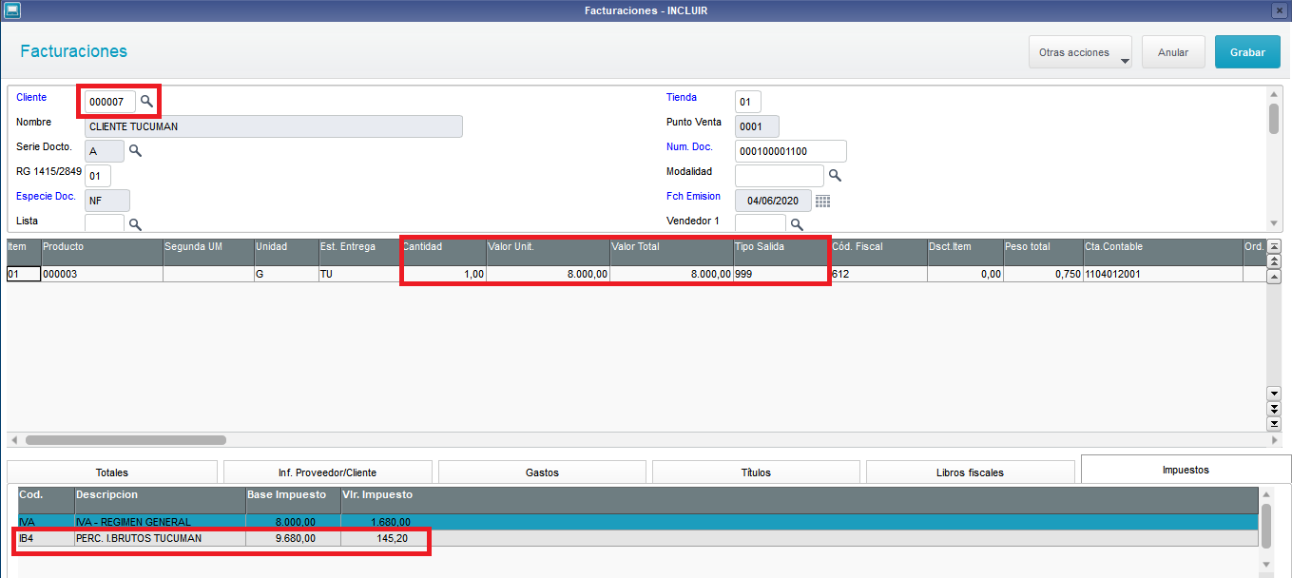The height and width of the screenshot is (578, 1292).
Task: Click the Producto column header
Action: 102,251
